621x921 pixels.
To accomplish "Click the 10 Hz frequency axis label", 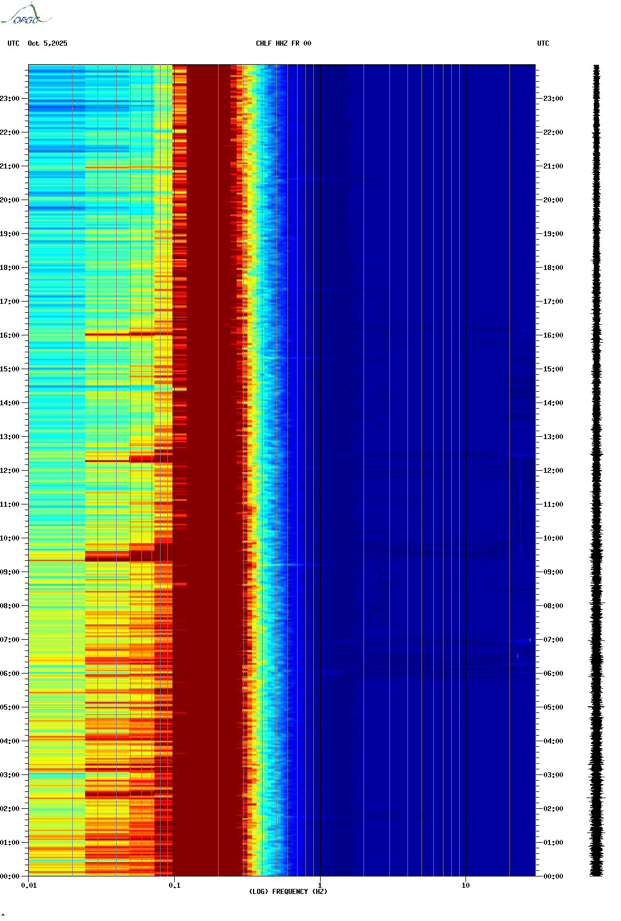I will pyautogui.click(x=465, y=885).
